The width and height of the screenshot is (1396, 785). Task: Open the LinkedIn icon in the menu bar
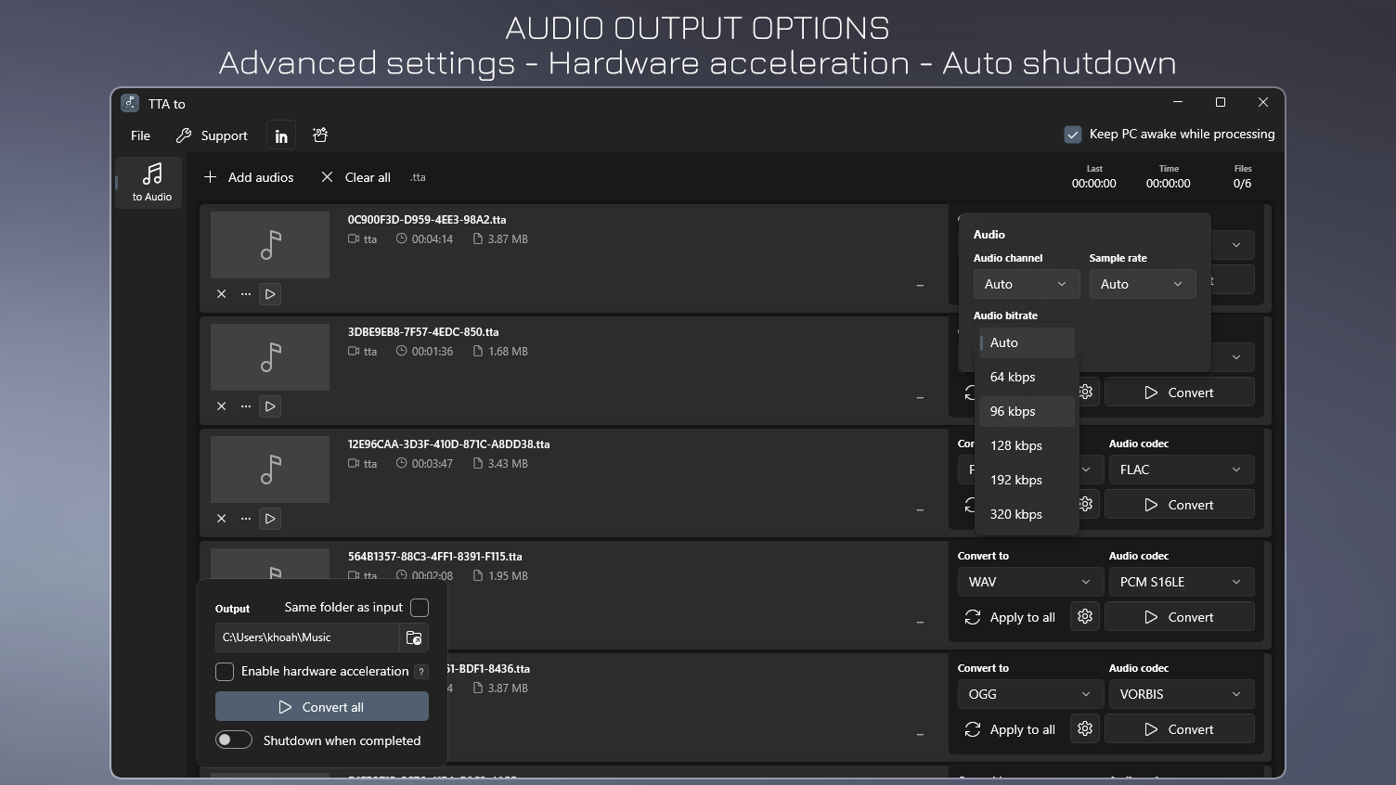pos(281,135)
